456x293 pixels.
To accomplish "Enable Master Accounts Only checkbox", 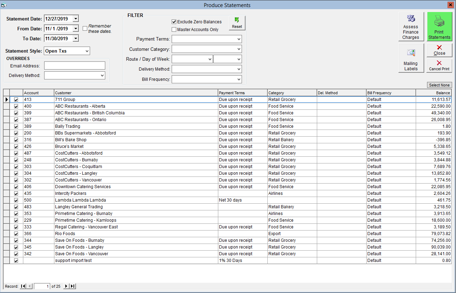I will 174,30.
